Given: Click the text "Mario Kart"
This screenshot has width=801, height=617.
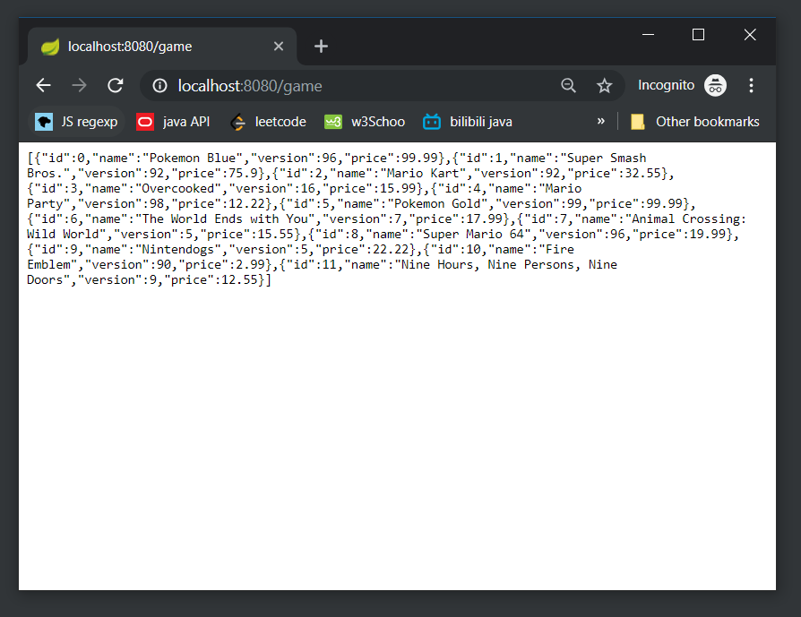Looking at the screenshot, I should pos(423,173).
